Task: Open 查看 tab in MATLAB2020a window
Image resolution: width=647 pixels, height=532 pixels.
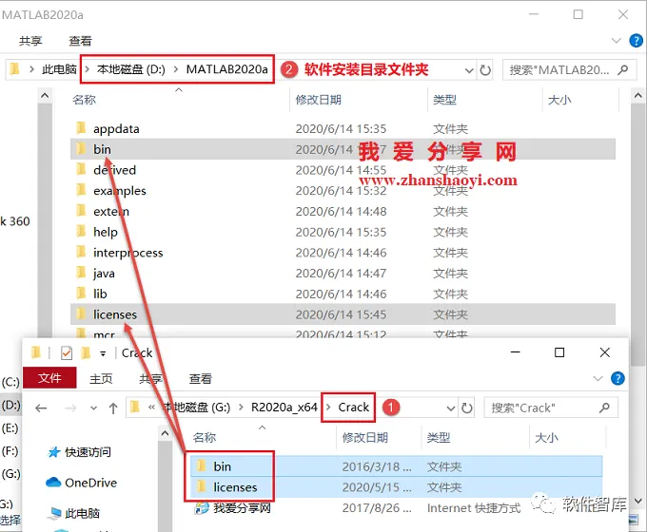Action: pyautogui.click(x=80, y=41)
